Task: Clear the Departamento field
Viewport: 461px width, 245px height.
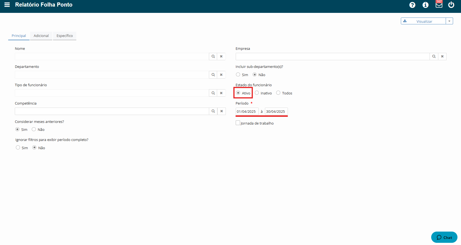Action: click(x=221, y=75)
